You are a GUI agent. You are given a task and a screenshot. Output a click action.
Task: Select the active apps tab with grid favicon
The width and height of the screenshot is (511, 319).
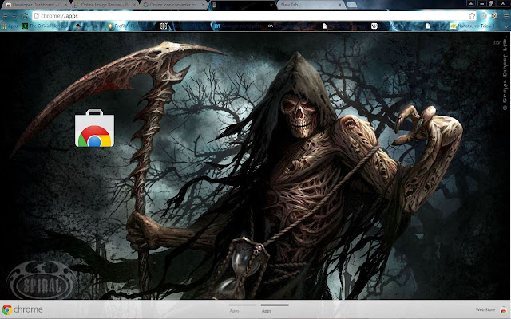241,5
